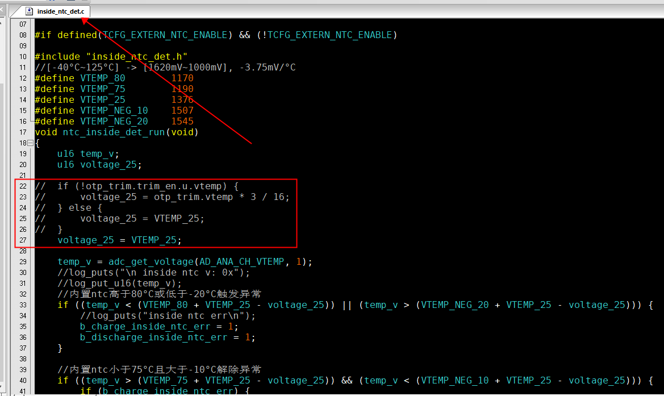Place cursor in commented otp_trim.vtemp line 23
The width and height of the screenshot is (664, 396).
point(162,197)
